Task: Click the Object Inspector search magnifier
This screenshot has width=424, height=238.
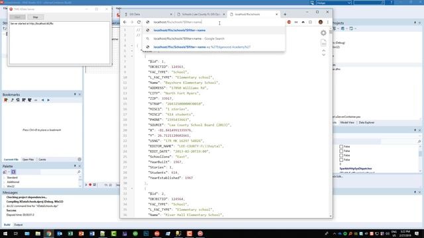Action: (x=419, y=141)
